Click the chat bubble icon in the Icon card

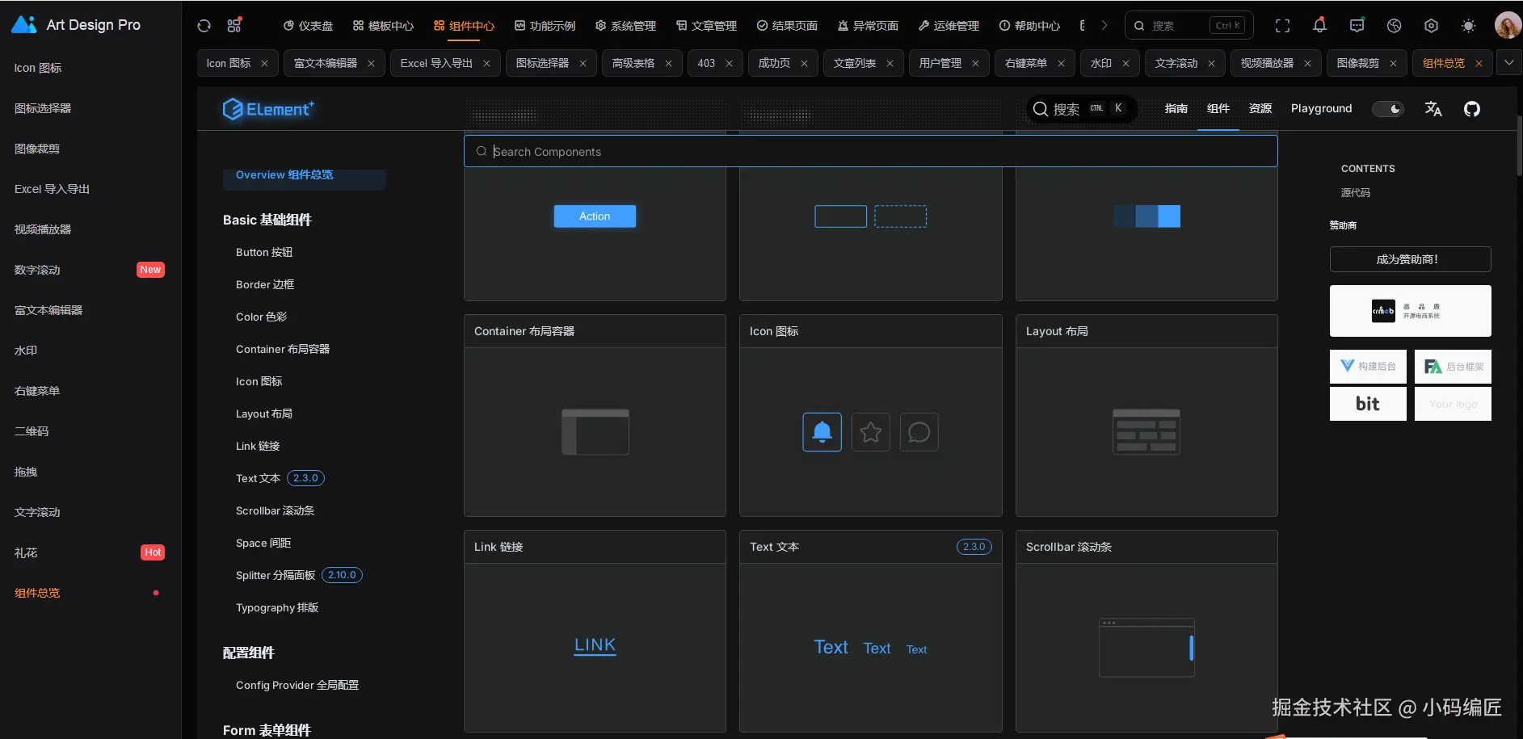point(919,432)
